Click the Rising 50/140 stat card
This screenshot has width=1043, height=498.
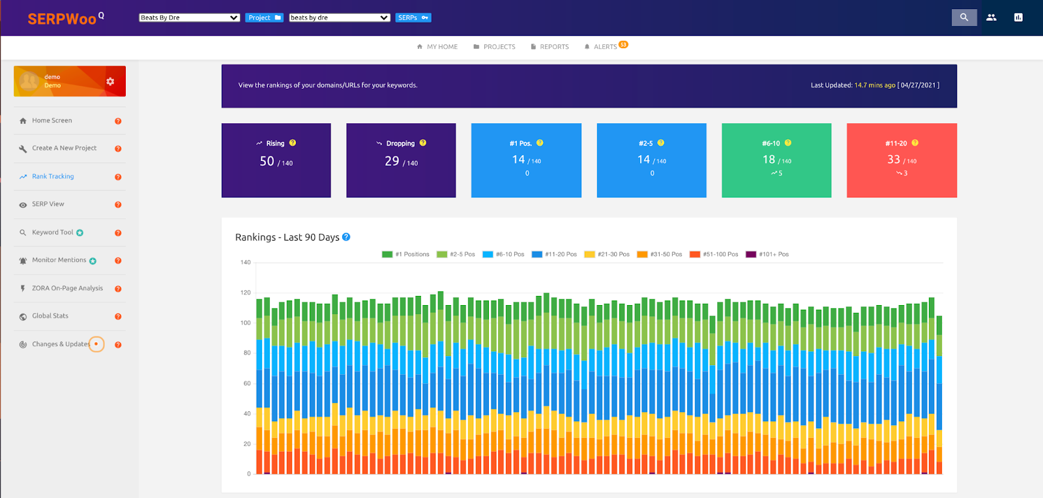pyautogui.click(x=276, y=160)
